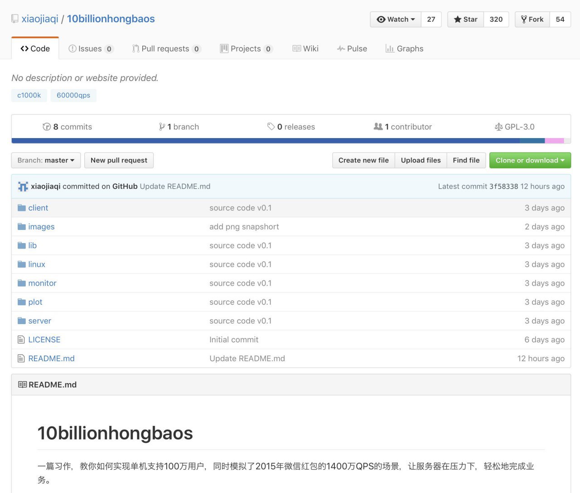580x493 pixels.
Task: Expand the Clone or download menu
Action: (x=530, y=160)
